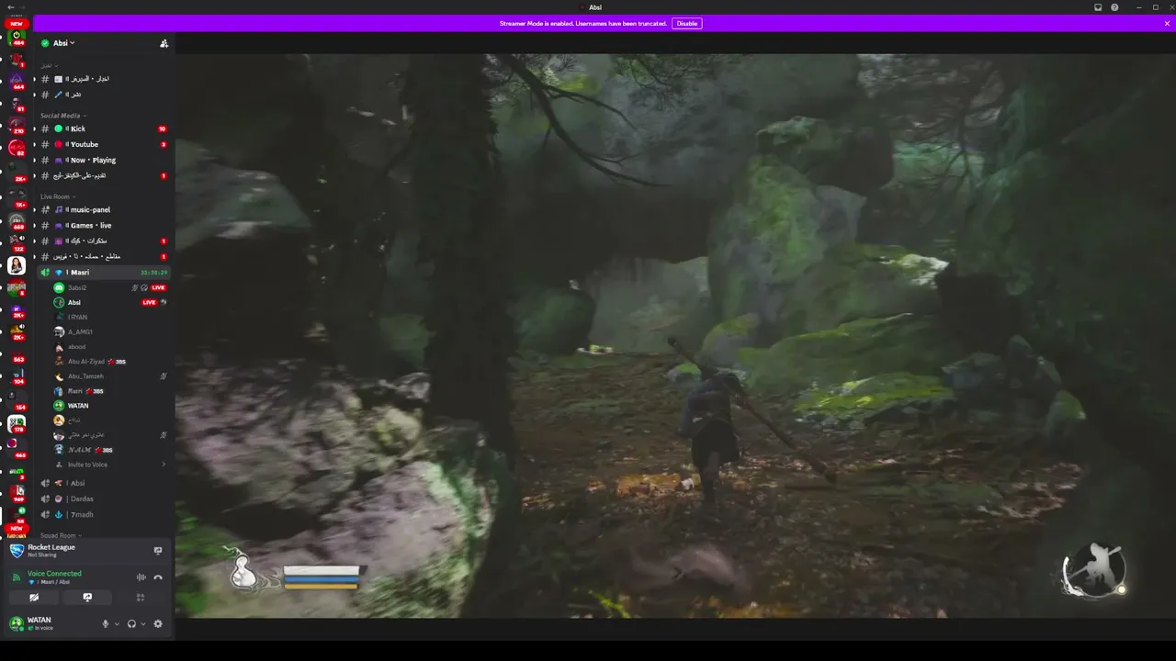Expand thread arrow beside Games • live channel

pyautogui.click(x=34, y=225)
